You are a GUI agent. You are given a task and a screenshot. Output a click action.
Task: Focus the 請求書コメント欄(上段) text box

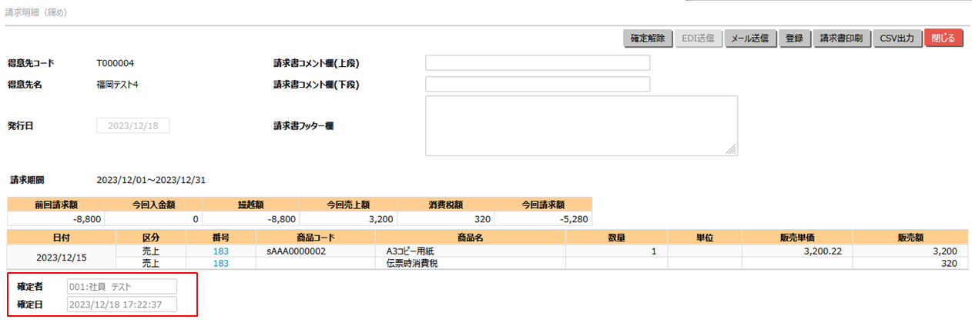[538, 63]
